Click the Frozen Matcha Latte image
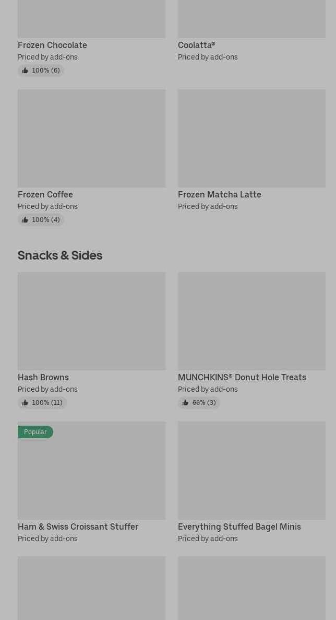 tap(251, 138)
